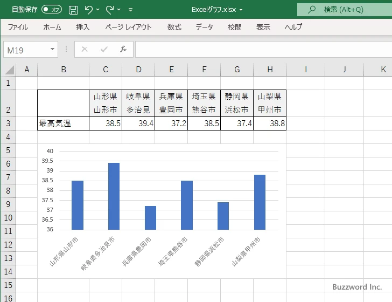Open the ヘルプ tab
Screen dimensions: 392x302
pos(293,27)
